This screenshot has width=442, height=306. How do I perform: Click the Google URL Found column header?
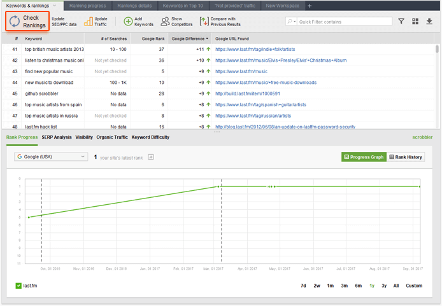232,39
